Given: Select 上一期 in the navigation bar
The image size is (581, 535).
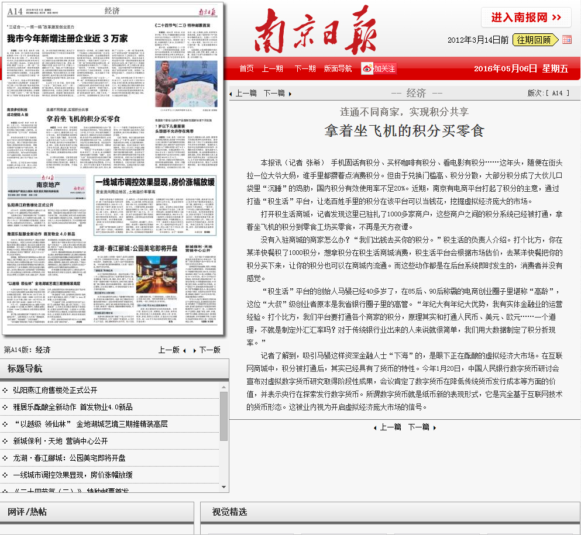Looking at the screenshot, I should tap(272, 68).
